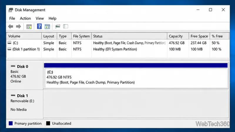Click the Primary partition legend label
This screenshot has width=235, height=132.
coord(28,123)
